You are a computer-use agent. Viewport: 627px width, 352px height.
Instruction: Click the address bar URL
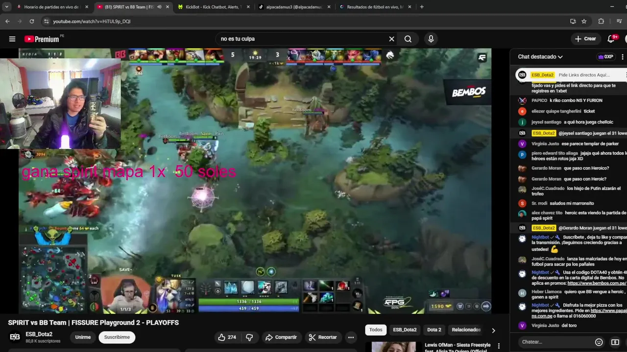coord(92,22)
